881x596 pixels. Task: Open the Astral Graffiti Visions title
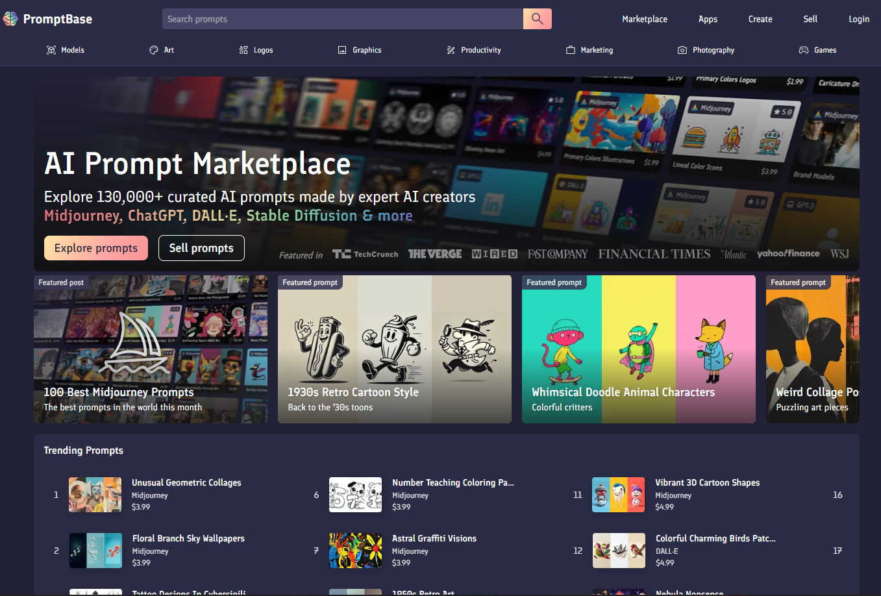[x=434, y=538]
